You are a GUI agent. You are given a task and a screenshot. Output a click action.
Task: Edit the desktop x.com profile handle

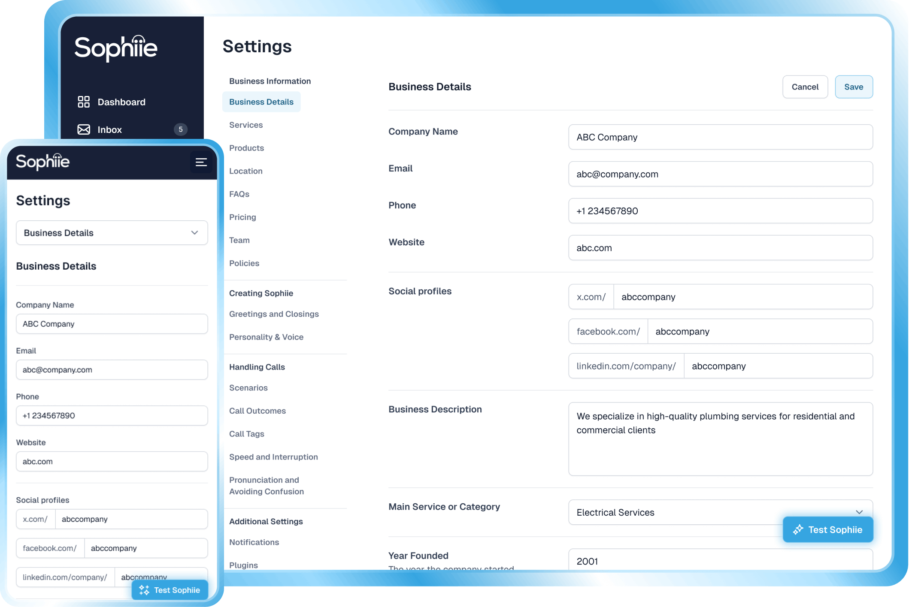pos(743,297)
